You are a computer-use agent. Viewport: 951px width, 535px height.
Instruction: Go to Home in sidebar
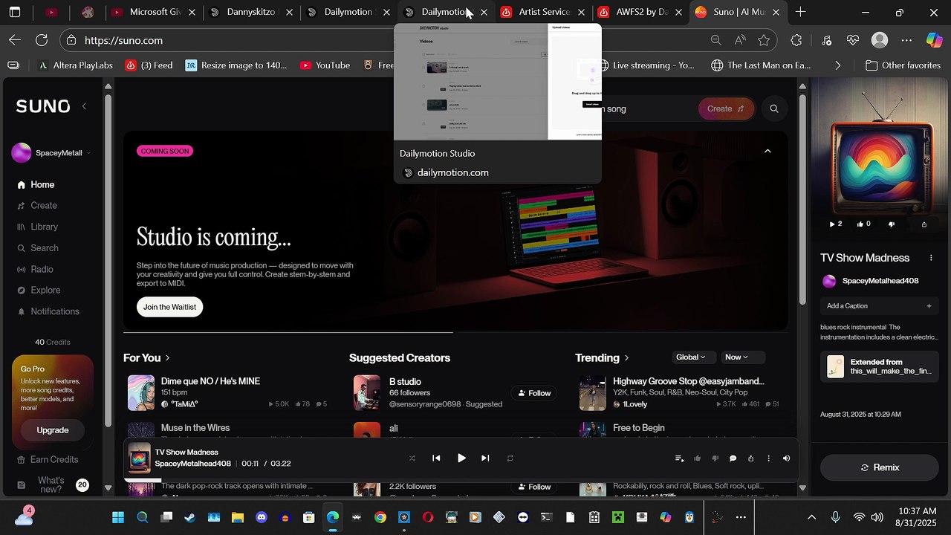coord(36,184)
